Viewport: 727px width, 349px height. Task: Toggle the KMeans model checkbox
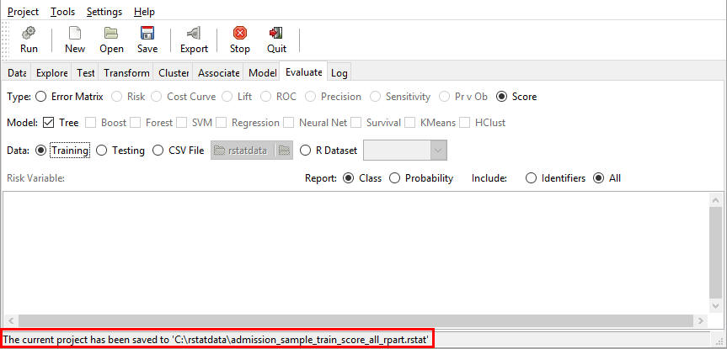tap(410, 123)
